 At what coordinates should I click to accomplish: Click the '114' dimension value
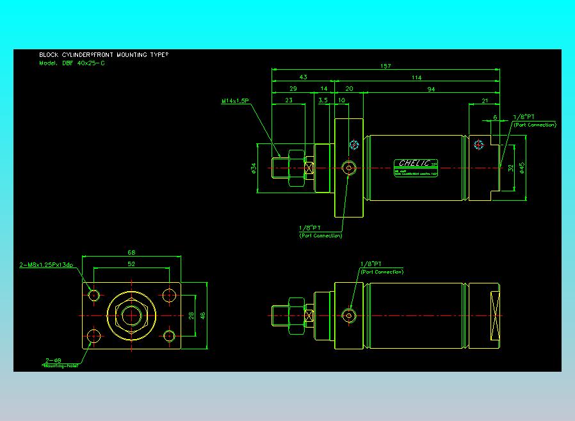click(x=416, y=77)
